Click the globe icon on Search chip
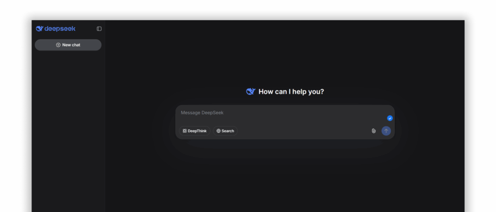The width and height of the screenshot is (496, 212). coord(218,131)
